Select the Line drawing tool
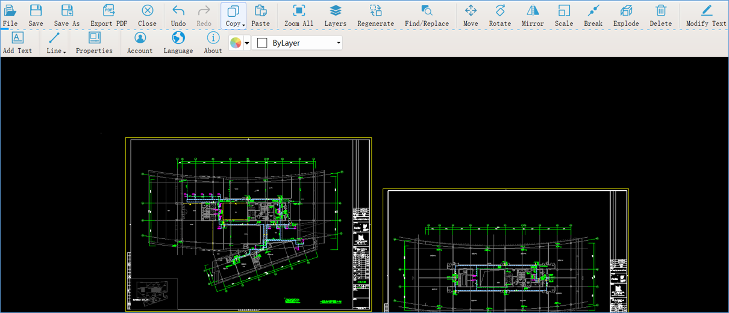The width and height of the screenshot is (729, 313). pyautogui.click(x=53, y=43)
